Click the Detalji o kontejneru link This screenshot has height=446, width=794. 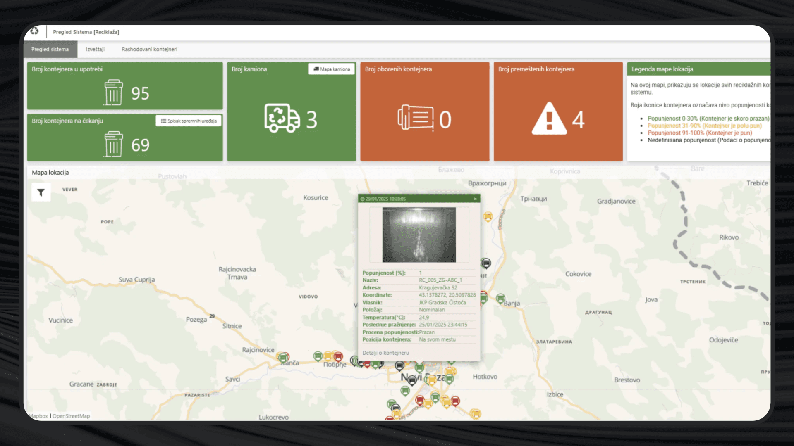[385, 352]
